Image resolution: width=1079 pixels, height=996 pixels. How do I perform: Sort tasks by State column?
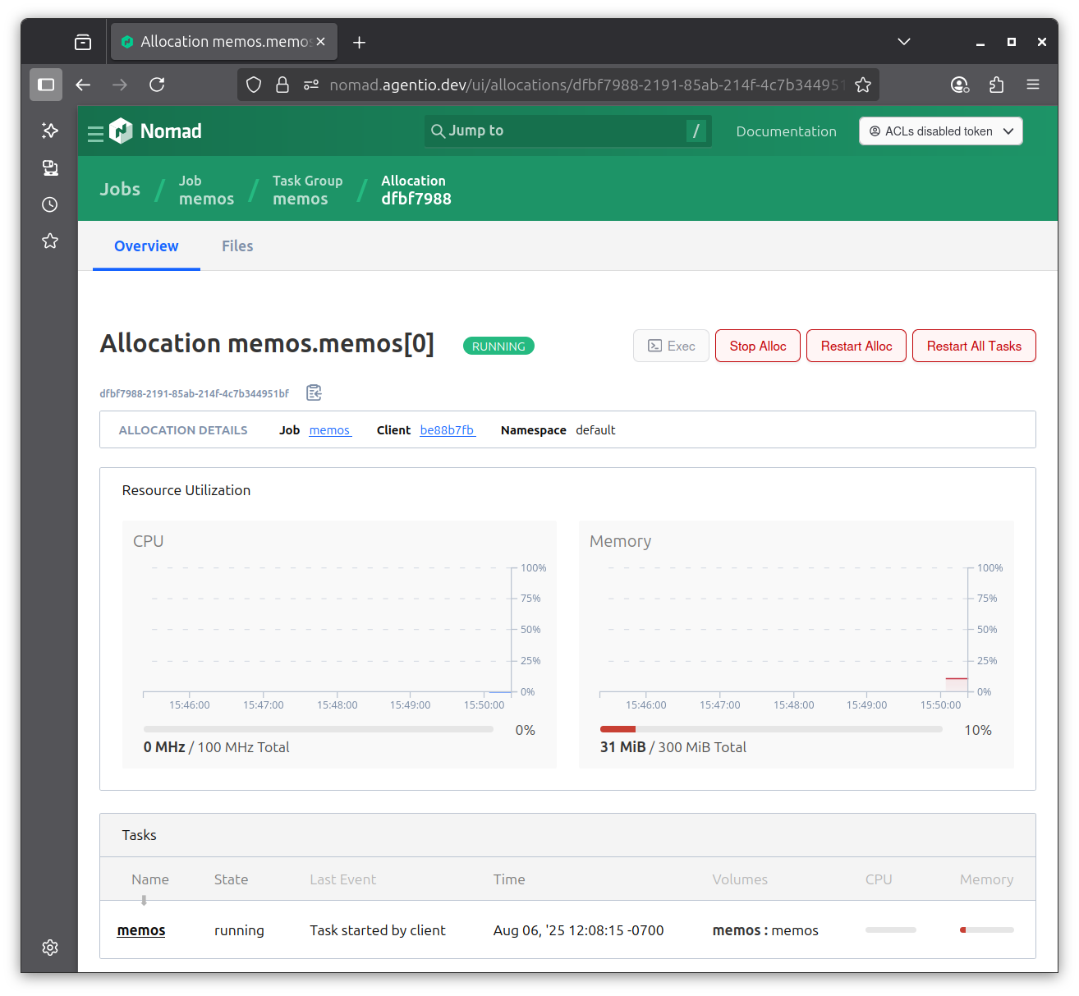(x=231, y=879)
